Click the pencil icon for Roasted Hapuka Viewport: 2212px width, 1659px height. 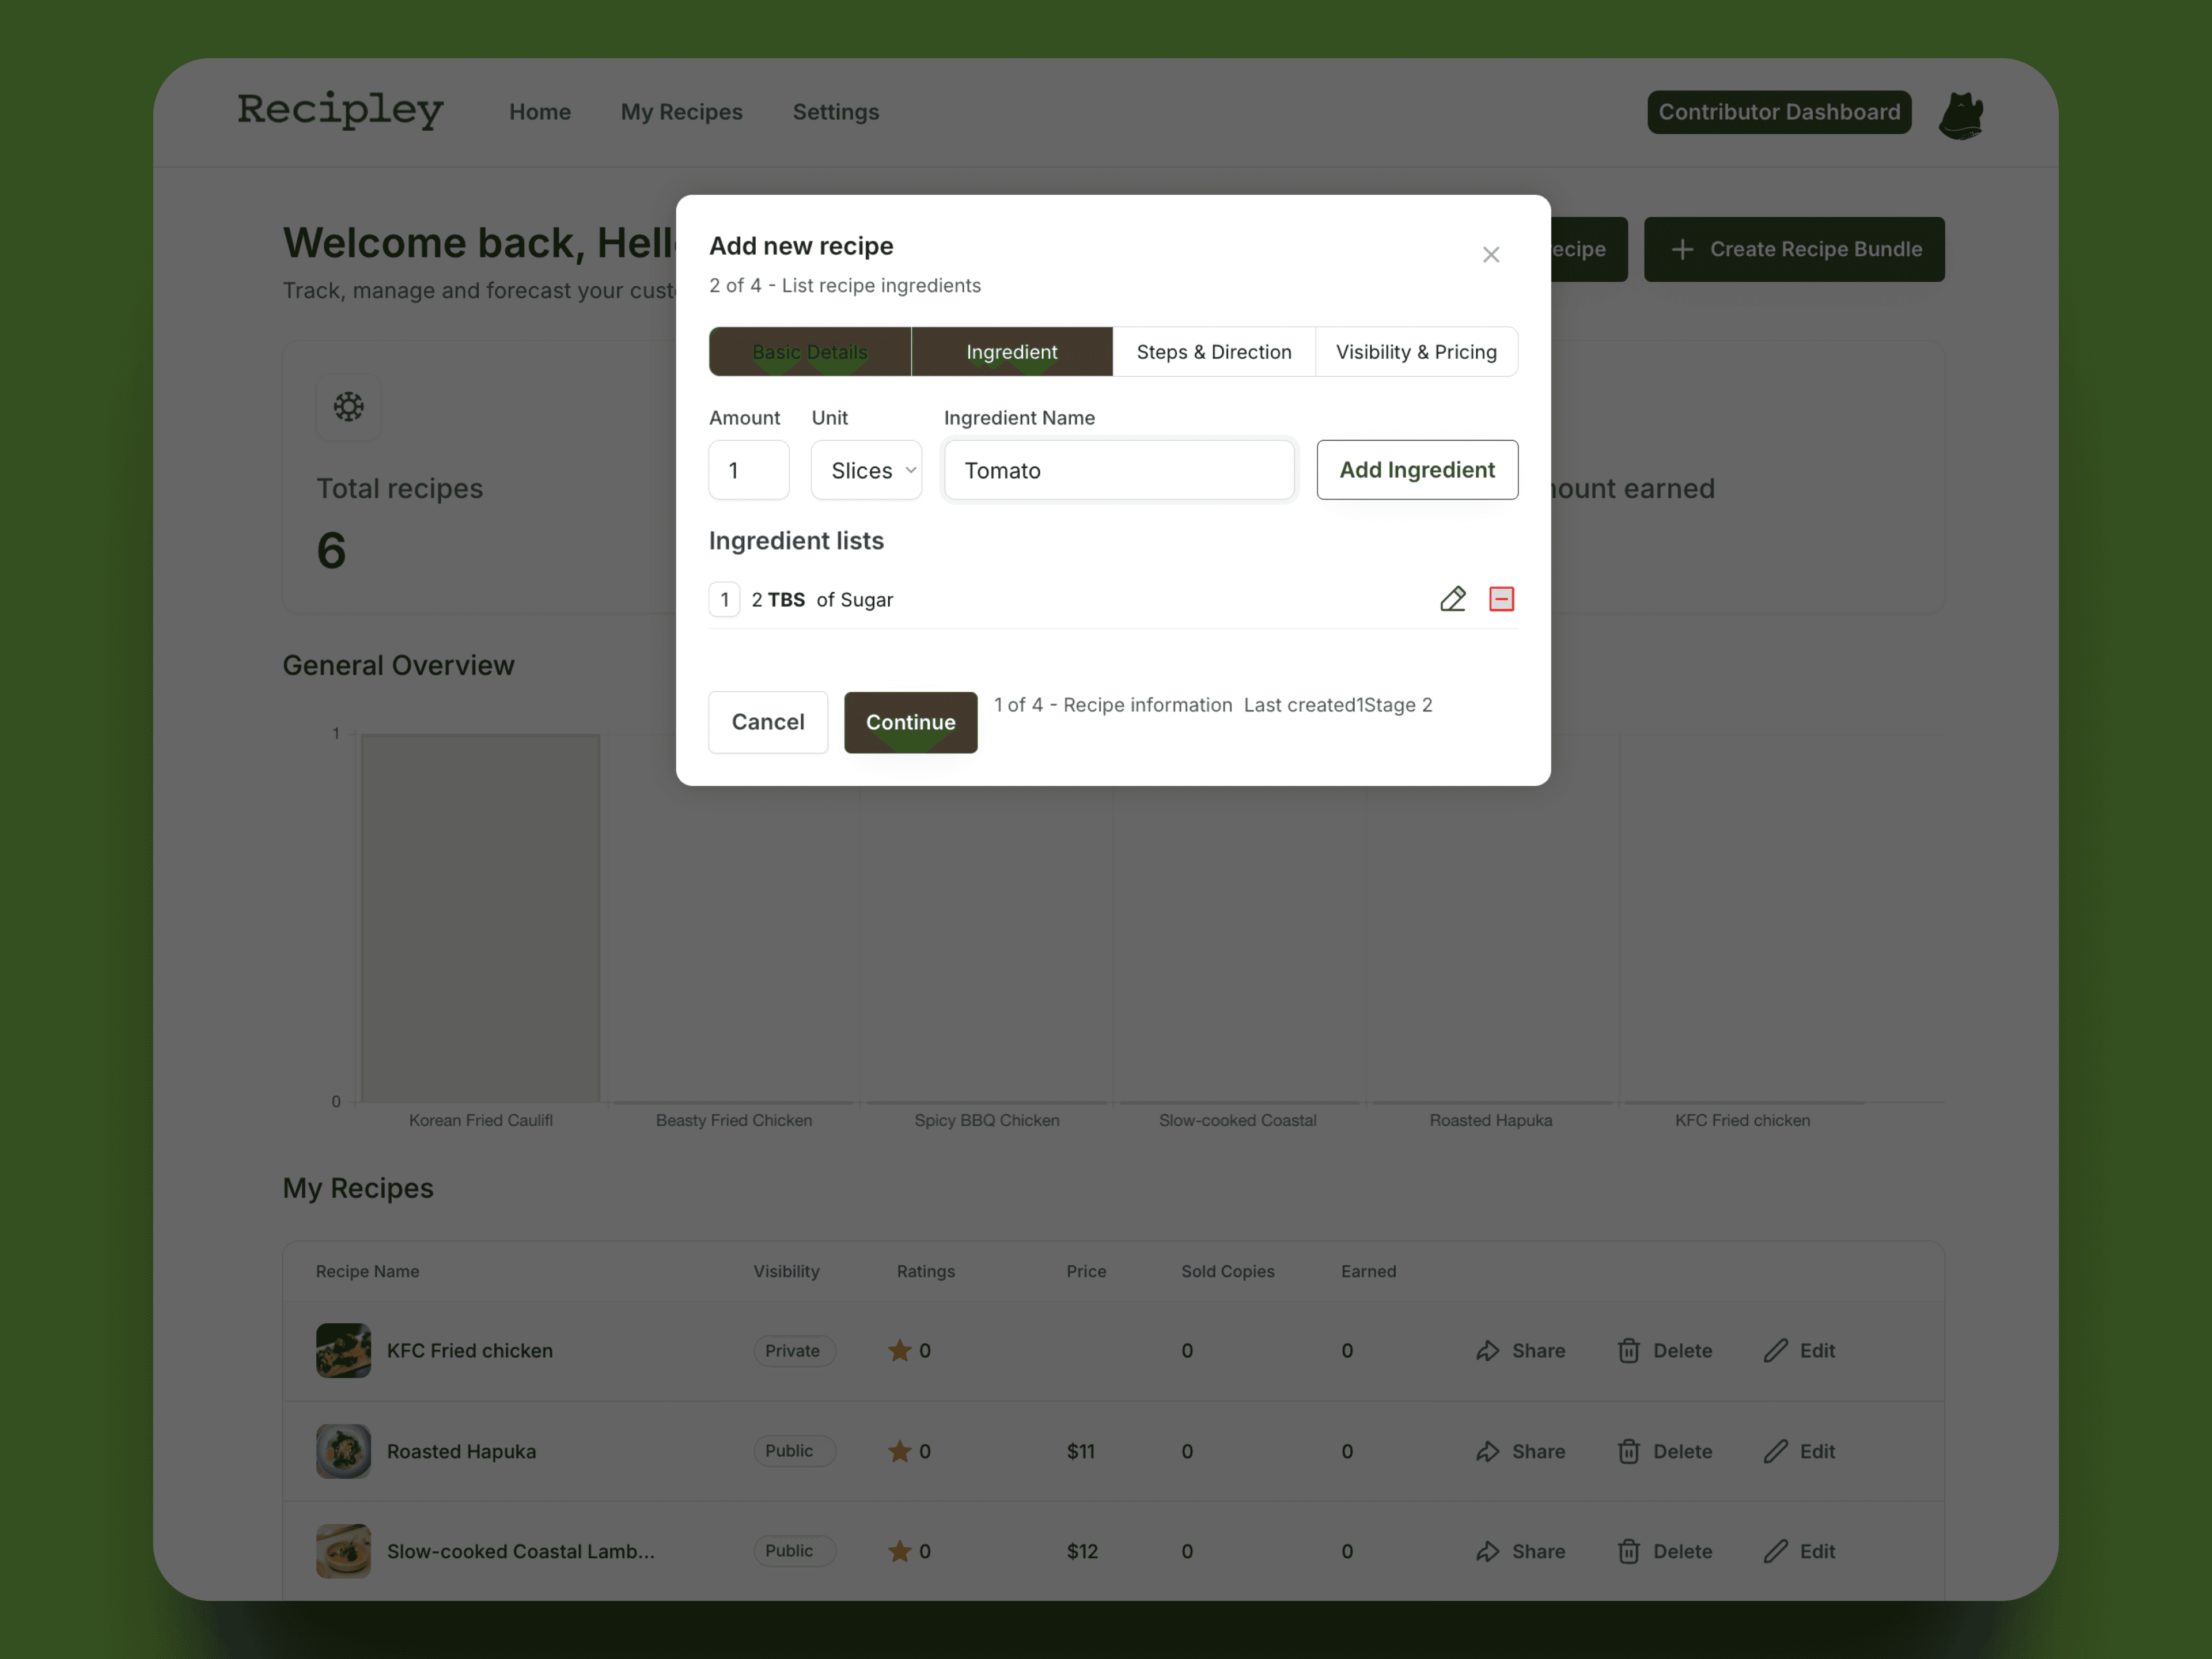coord(1776,1451)
